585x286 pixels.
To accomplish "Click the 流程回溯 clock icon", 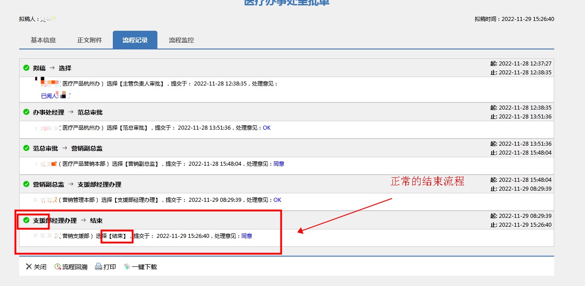I will (x=58, y=267).
